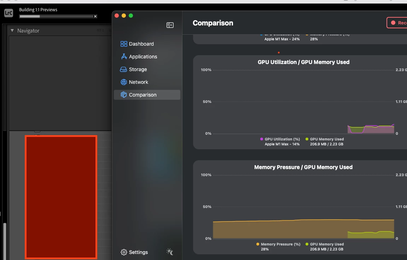Start recording with the Rec button

[x=397, y=23]
